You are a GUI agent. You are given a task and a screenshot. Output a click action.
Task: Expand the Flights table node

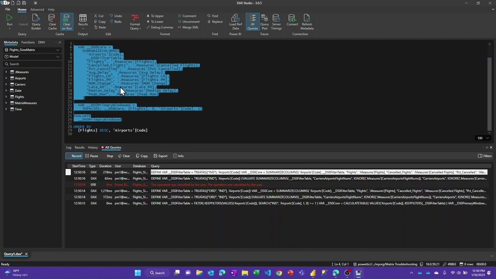6,97
